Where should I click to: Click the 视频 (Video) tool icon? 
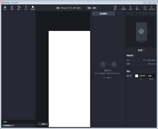(x=12, y=7)
